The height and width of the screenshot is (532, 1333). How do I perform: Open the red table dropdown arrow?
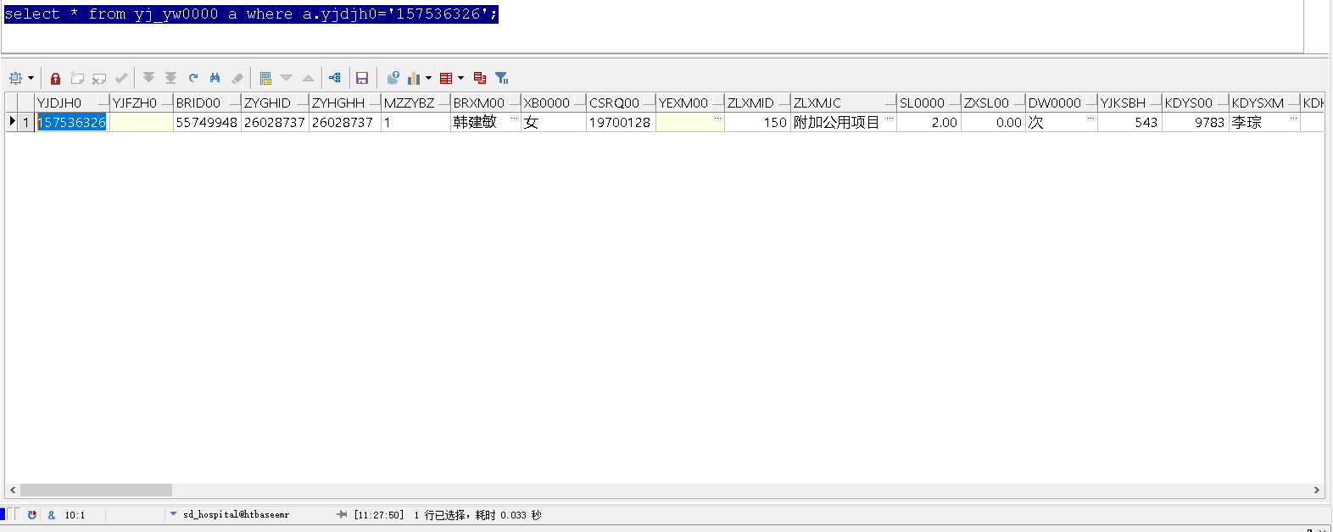point(461,78)
